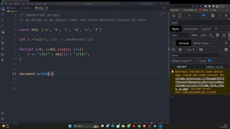Click the Styles Filter input

[180, 35]
